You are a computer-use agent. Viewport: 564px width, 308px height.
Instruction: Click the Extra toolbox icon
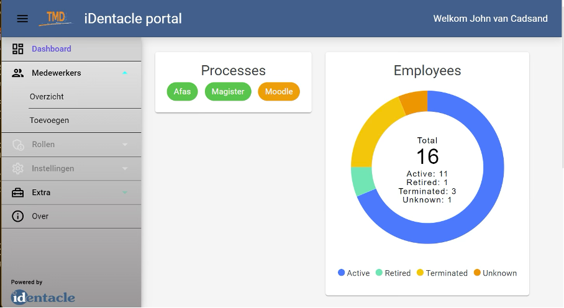coord(17,192)
